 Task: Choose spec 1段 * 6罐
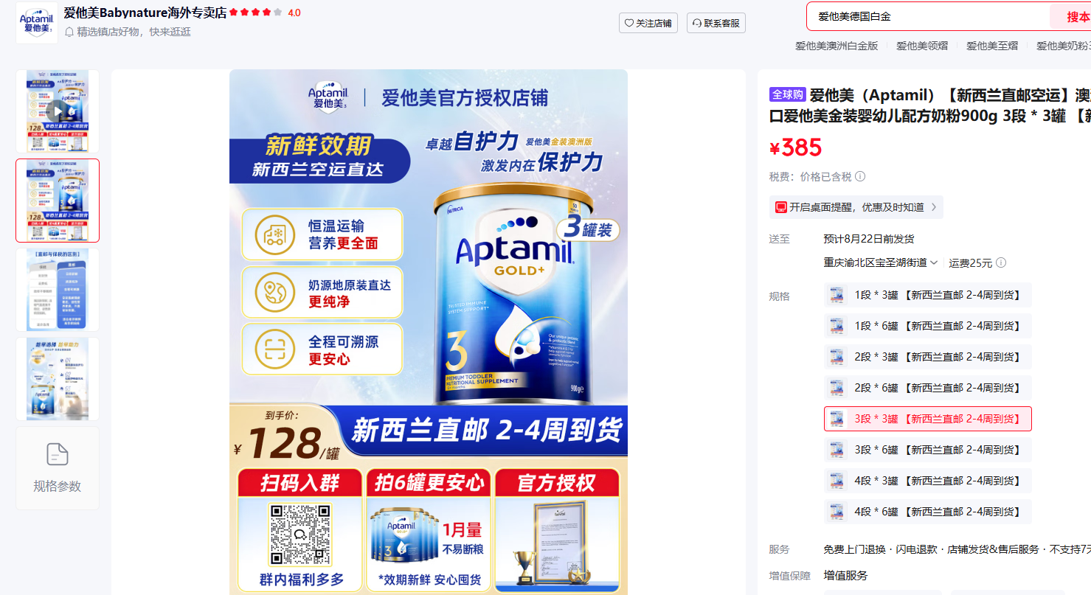pos(927,326)
